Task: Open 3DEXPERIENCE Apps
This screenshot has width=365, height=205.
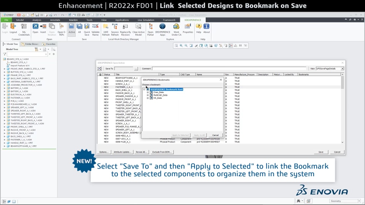Action: point(162,30)
